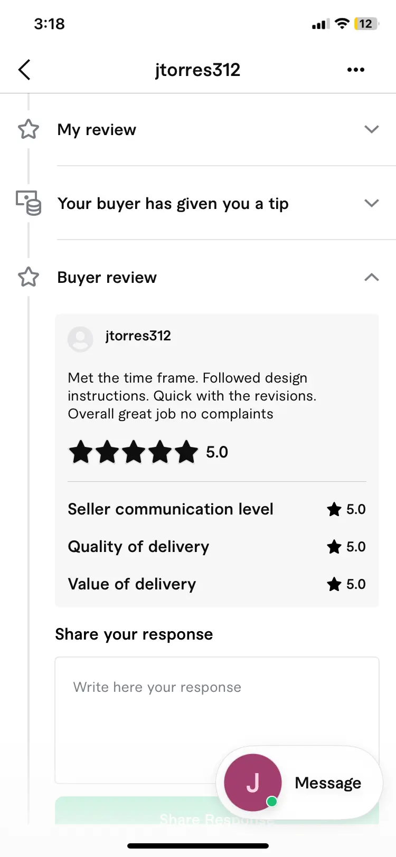
Task: Tap the star icon beside My review
Action: coord(29,129)
